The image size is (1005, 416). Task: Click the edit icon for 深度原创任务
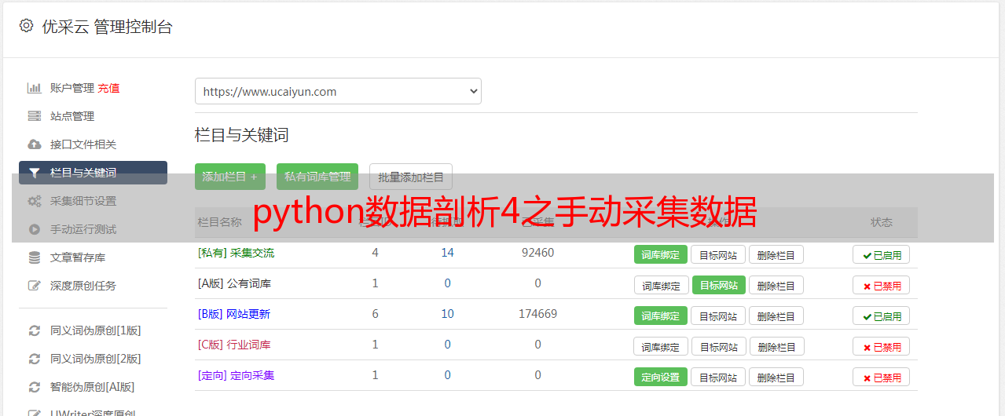[34, 286]
